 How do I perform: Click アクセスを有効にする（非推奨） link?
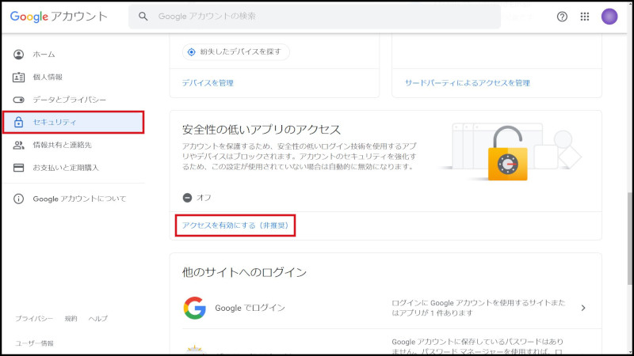click(236, 225)
